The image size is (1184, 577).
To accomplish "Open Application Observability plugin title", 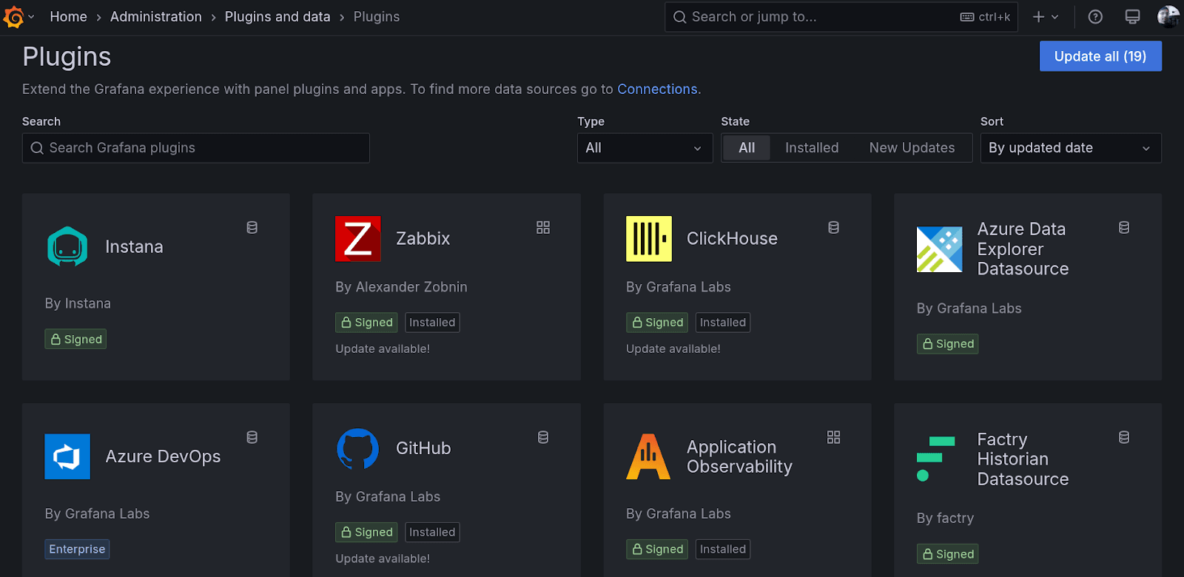I will [x=739, y=456].
